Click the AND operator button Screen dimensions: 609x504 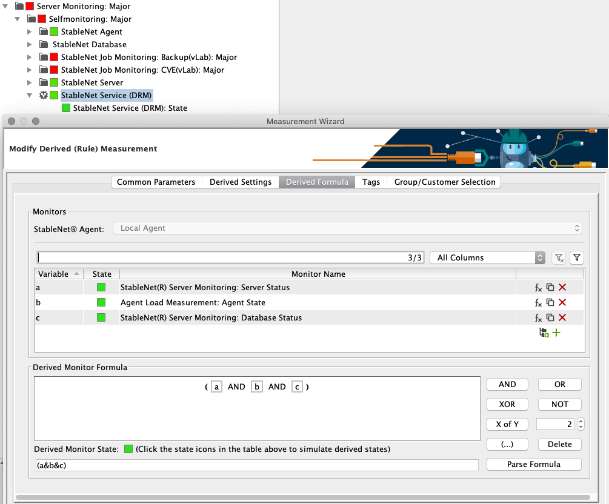click(x=507, y=385)
